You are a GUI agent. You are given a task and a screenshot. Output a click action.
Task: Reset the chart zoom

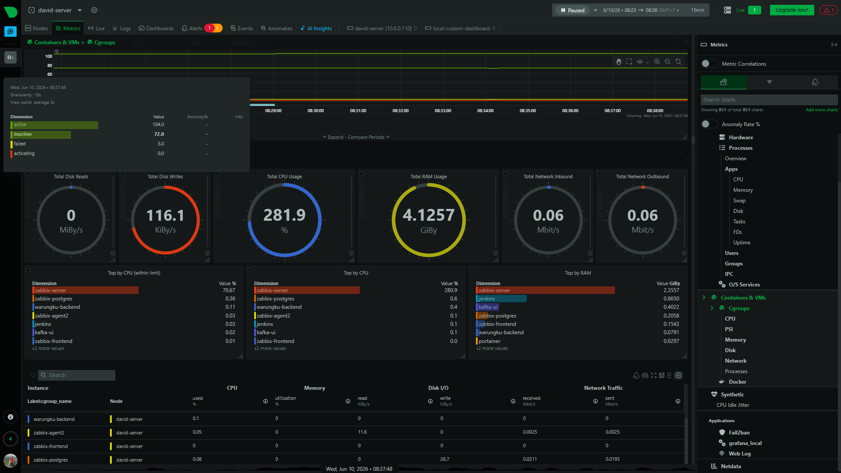click(678, 62)
